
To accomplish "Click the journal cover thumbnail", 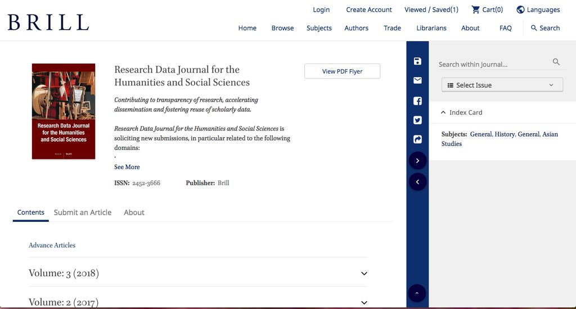I will 64,111.
